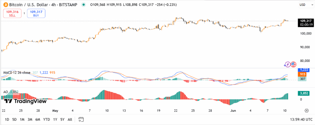Open the go-to-date calendar icon
The image size is (315, 125).
click(81, 119)
